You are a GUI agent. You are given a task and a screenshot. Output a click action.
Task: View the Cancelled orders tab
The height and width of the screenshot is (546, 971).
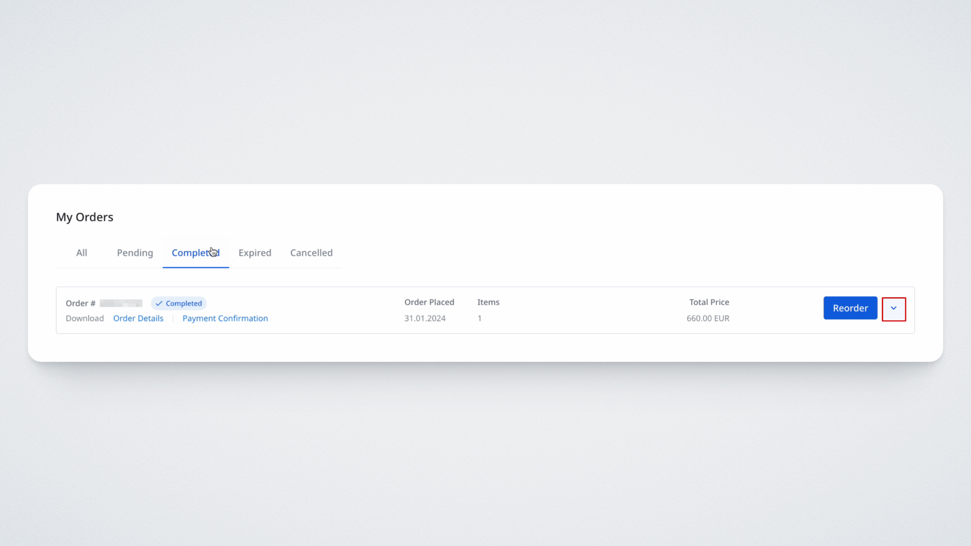pos(311,253)
